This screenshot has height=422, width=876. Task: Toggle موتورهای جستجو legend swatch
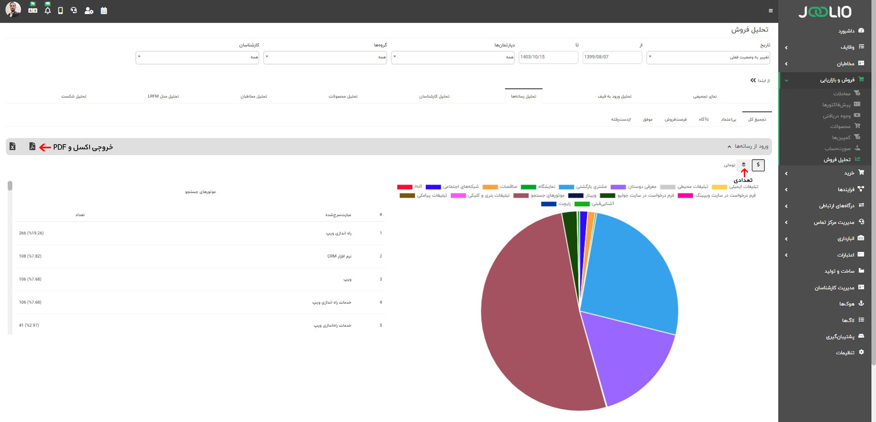coord(521,195)
